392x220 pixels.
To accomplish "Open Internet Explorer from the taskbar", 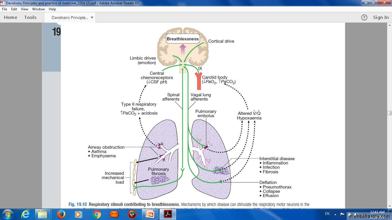I will [26, 214].
